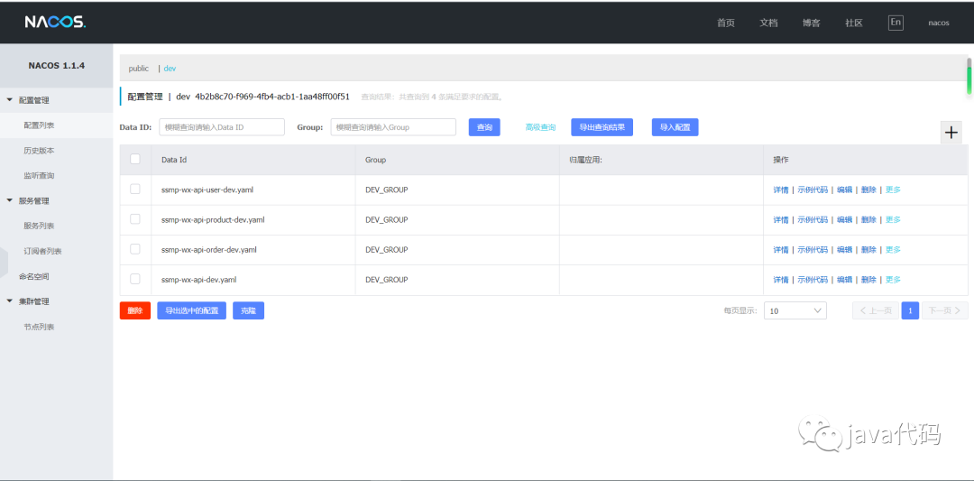The height and width of the screenshot is (481, 974).
Task: Click 导入配置 button
Action: 675,127
